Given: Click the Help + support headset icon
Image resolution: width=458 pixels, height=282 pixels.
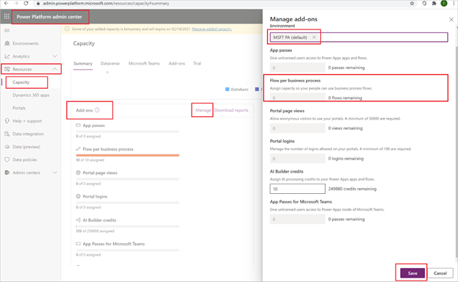Looking at the screenshot, I should pos(7,121).
